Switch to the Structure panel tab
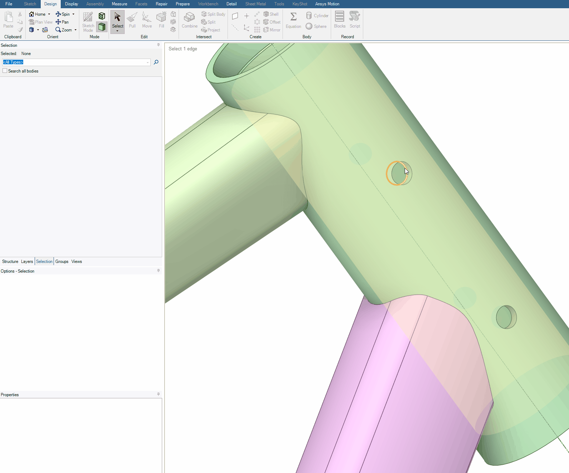This screenshot has height=473, width=569. [x=10, y=262]
